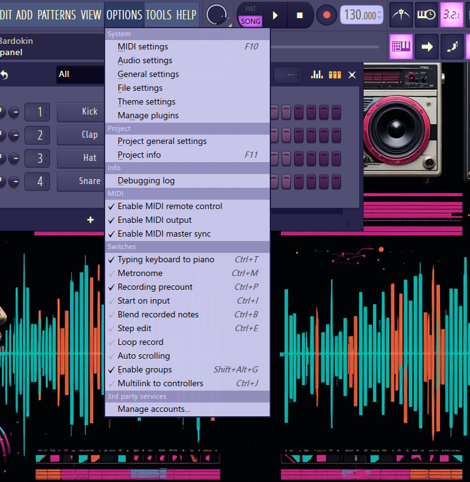Disable Enable MIDI remote control
The width and height of the screenshot is (470, 482).
pyautogui.click(x=188, y=207)
